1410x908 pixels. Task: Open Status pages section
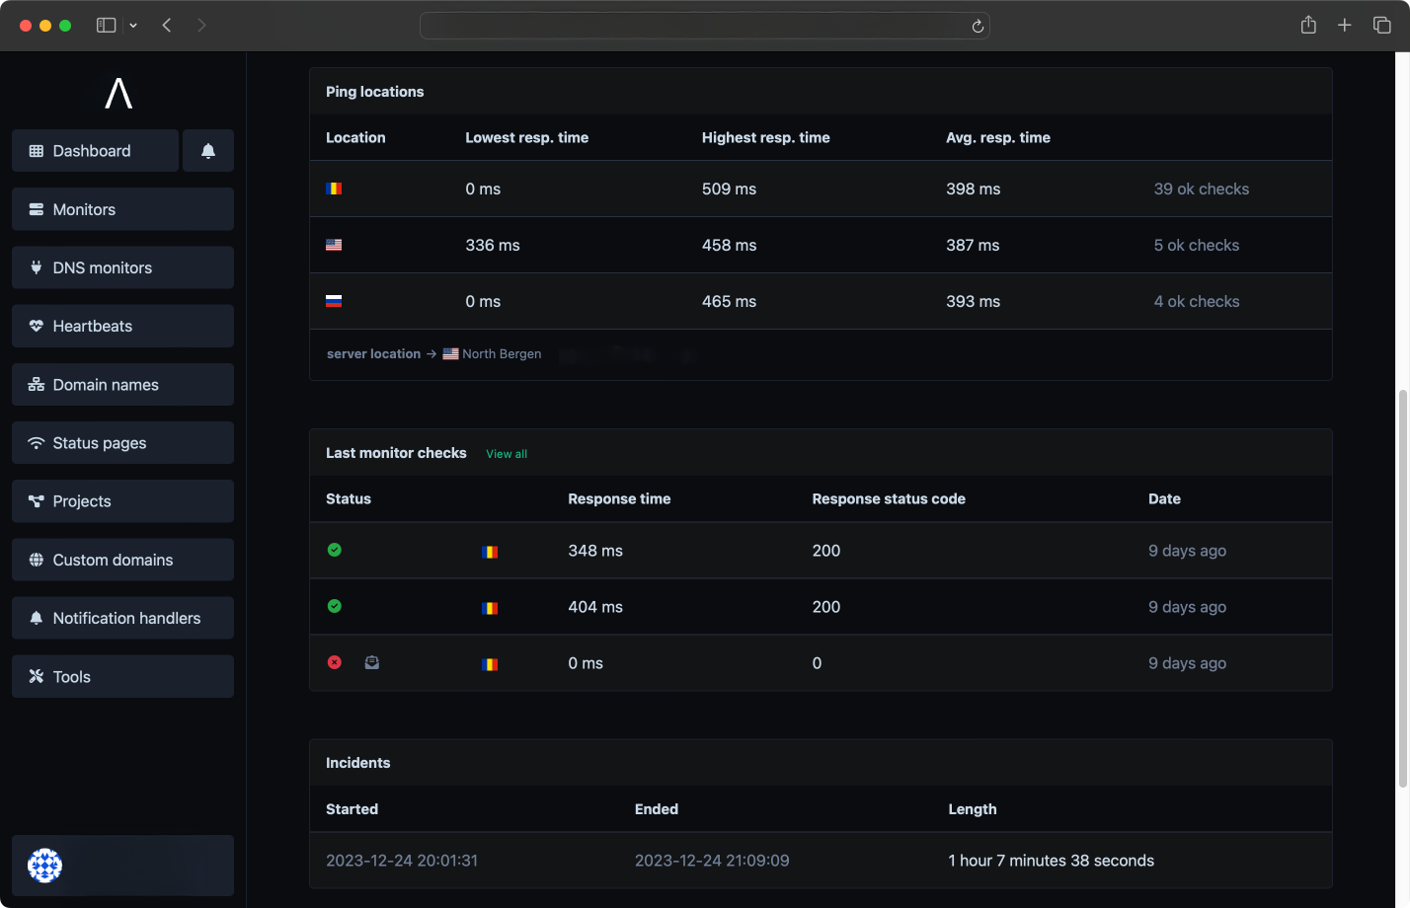click(x=122, y=443)
